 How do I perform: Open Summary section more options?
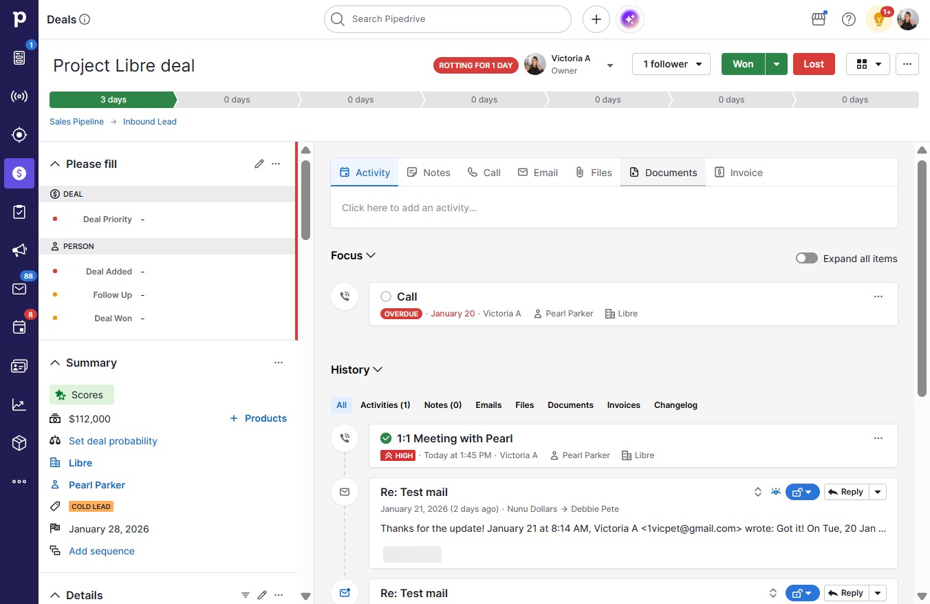[279, 363]
